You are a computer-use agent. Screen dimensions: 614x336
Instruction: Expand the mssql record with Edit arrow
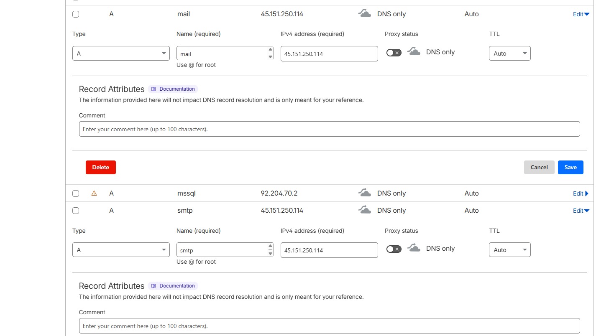(x=581, y=193)
